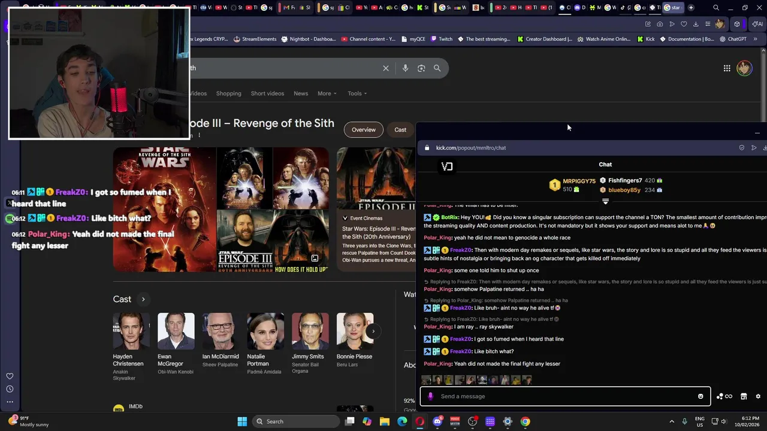Click the shield icon in popout address bar
Image resolution: width=767 pixels, height=431 pixels.
[x=742, y=148]
